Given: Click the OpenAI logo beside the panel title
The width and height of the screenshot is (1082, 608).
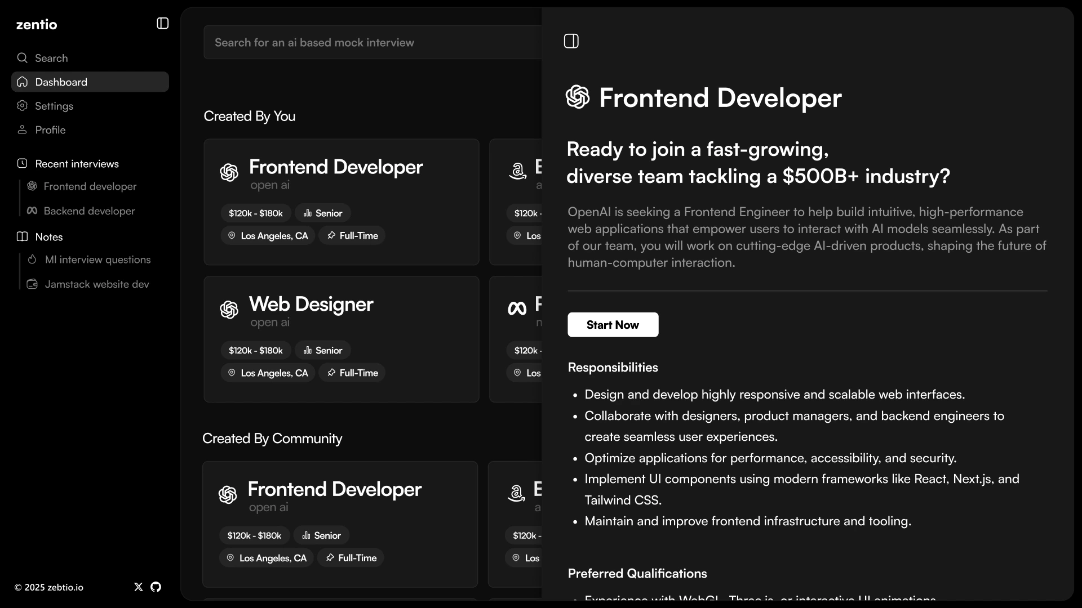Looking at the screenshot, I should [x=578, y=97].
